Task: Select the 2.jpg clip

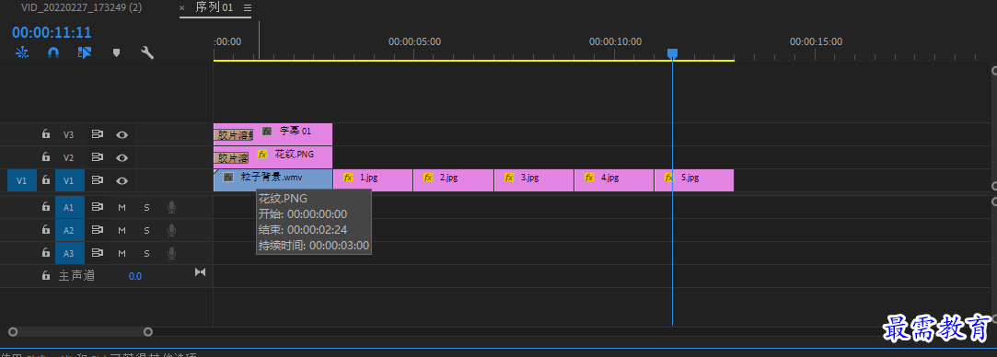Action: 453,180
